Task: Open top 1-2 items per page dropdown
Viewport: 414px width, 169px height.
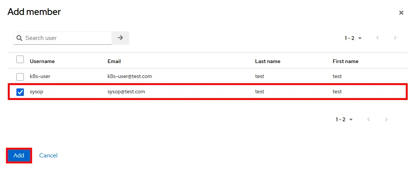Action: [353, 38]
